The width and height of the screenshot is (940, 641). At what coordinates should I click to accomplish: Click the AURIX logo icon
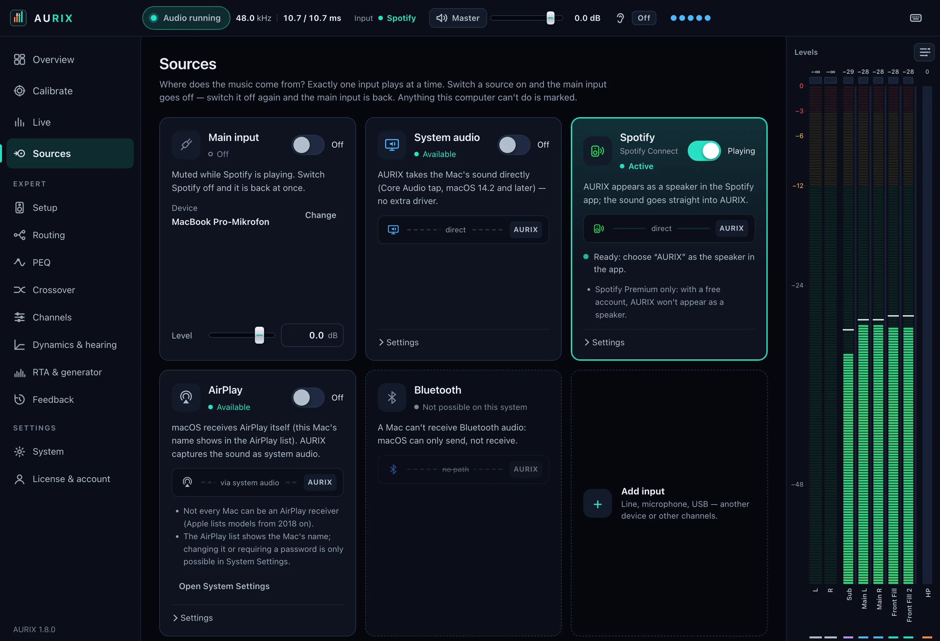[x=18, y=18]
